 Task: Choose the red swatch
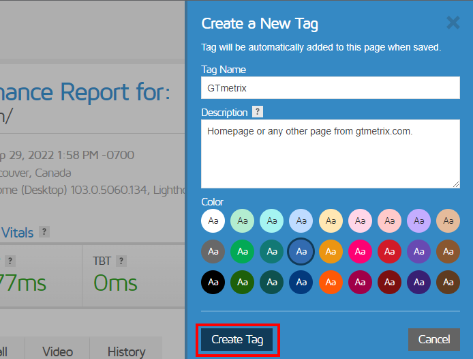tap(389, 251)
